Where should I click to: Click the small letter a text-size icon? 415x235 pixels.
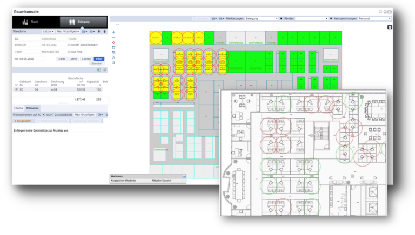coord(113,63)
